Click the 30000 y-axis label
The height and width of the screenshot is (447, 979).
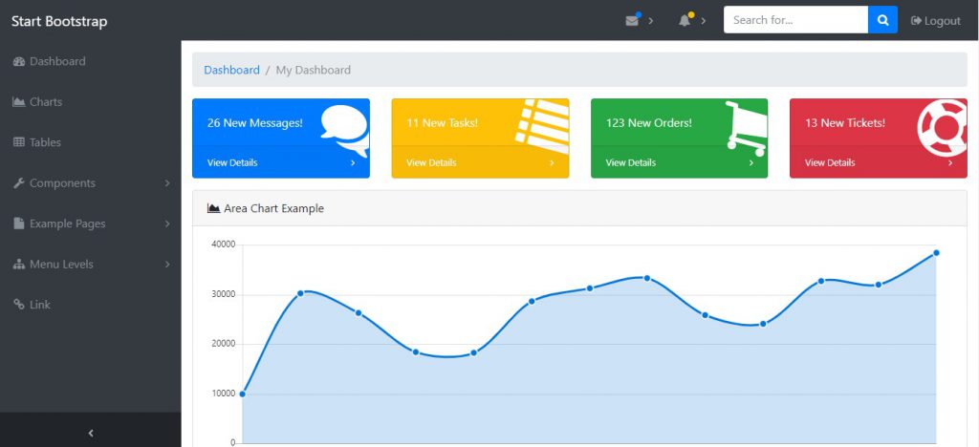pyautogui.click(x=224, y=294)
